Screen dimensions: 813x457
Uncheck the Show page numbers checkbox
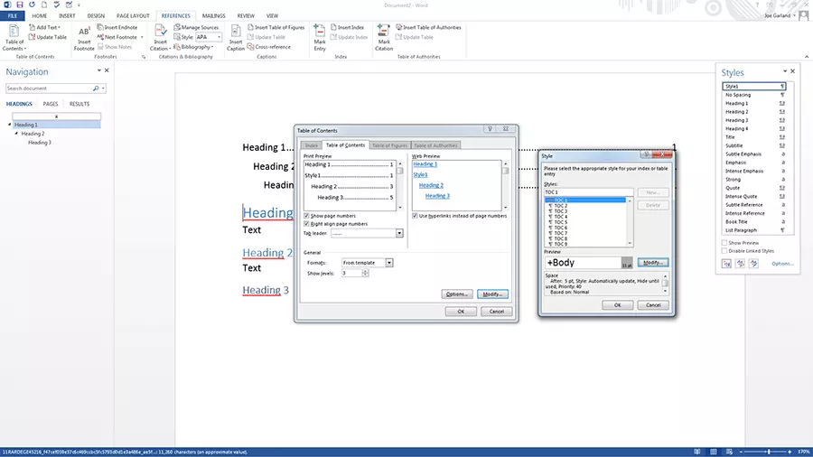pos(307,216)
